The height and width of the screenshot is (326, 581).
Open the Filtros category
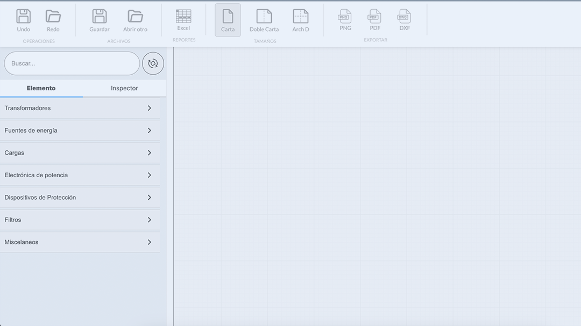point(80,220)
